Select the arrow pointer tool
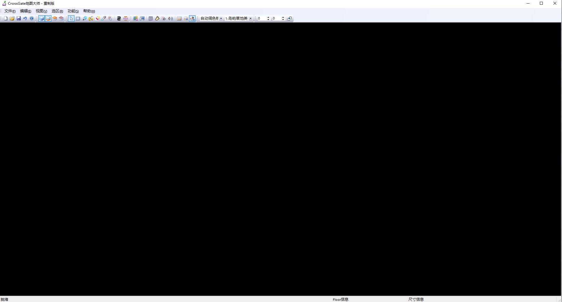 71,18
